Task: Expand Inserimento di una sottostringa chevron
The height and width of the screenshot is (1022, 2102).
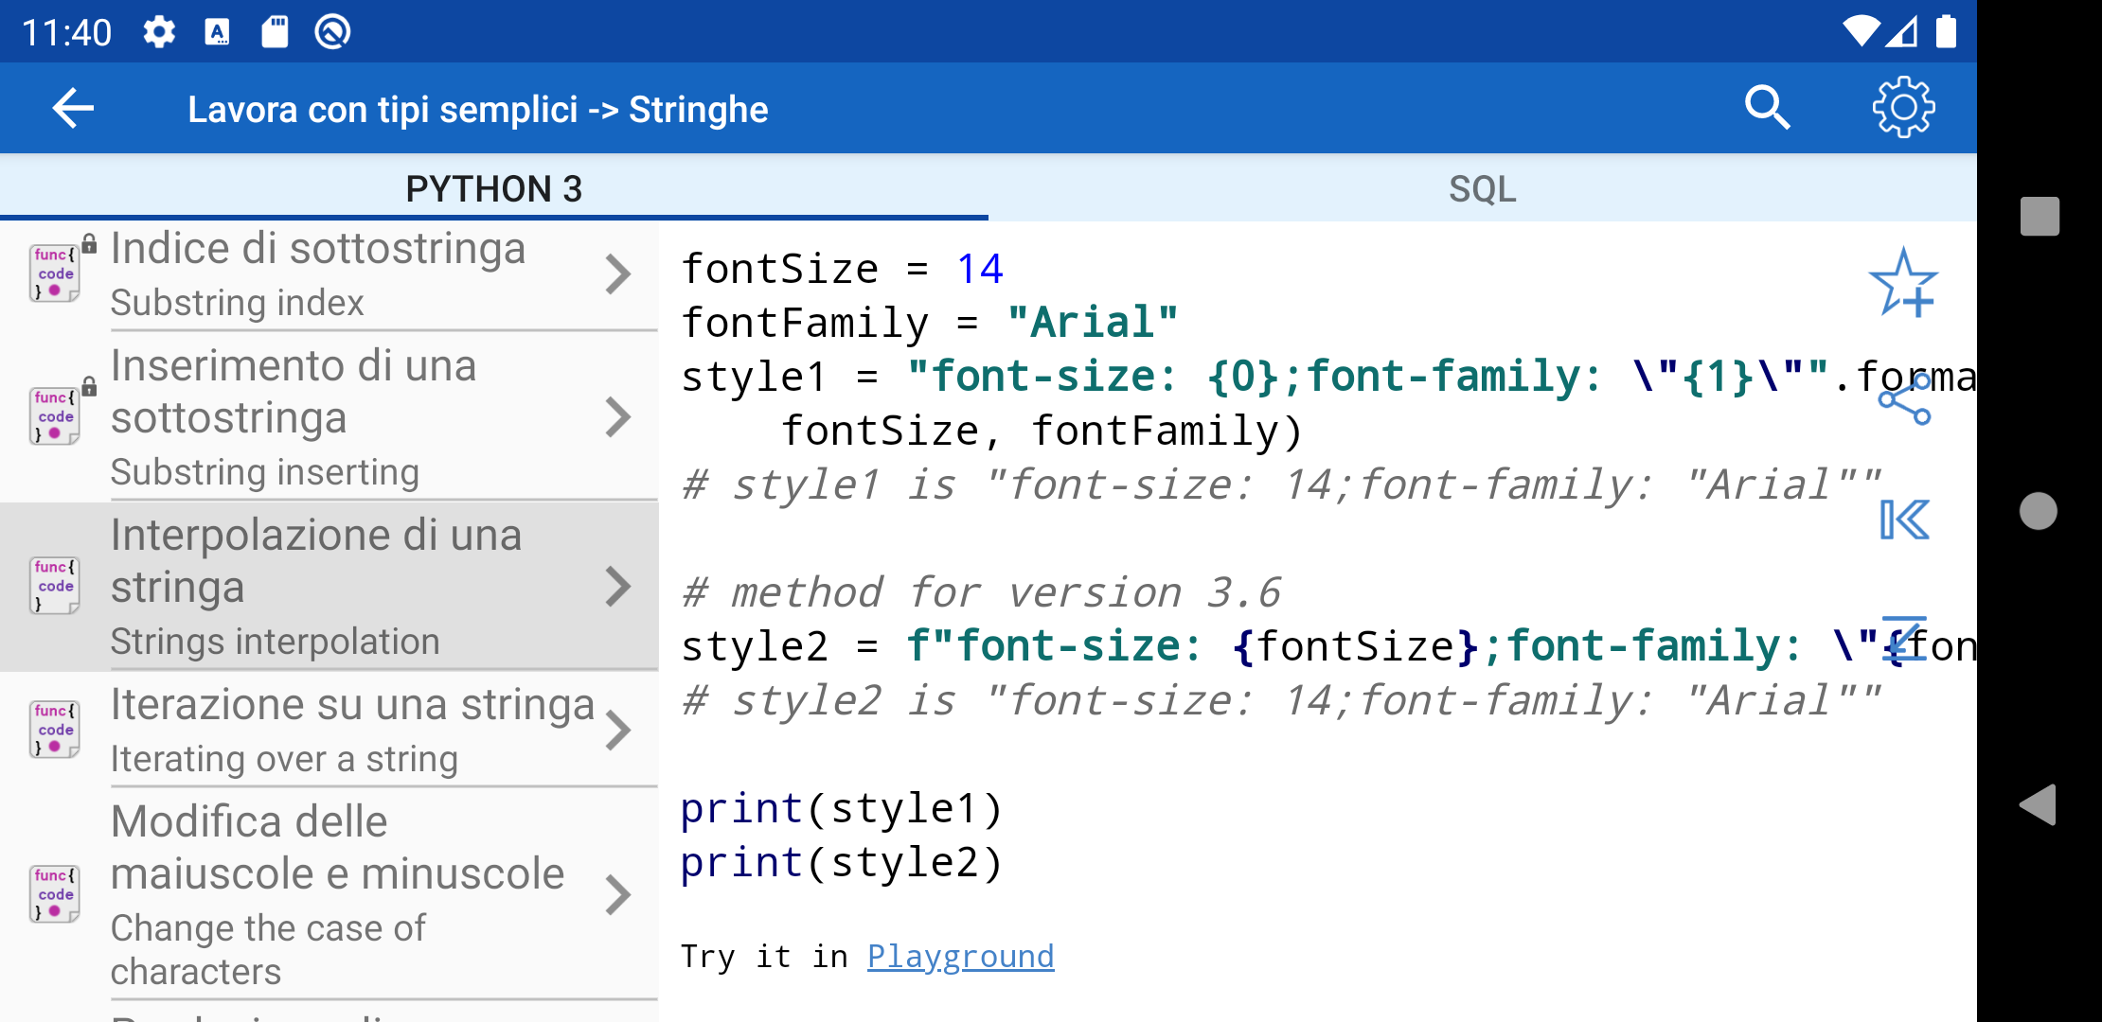Action: [617, 417]
